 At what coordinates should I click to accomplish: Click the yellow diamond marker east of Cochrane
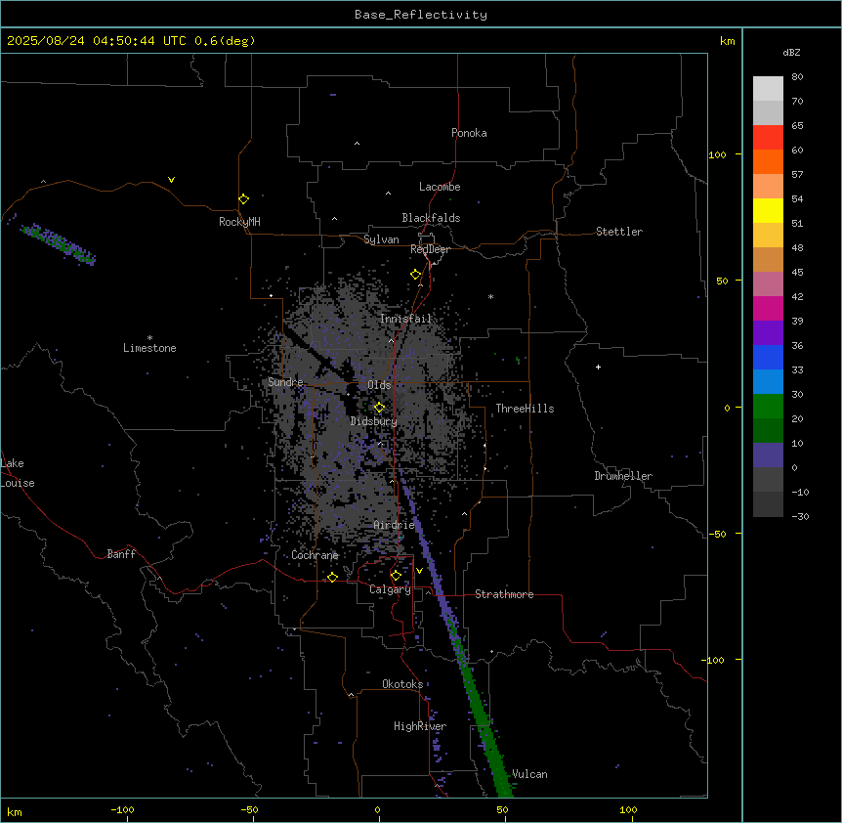coord(332,577)
